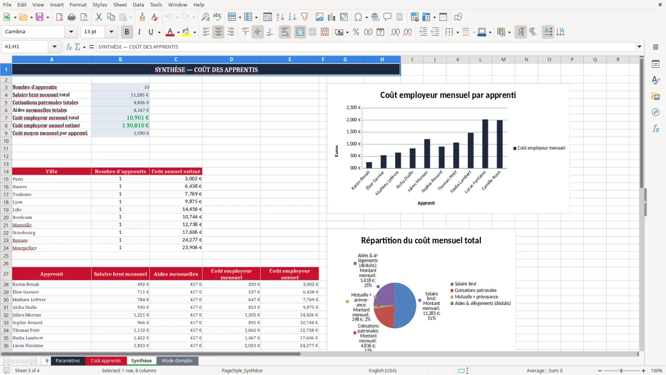The height and width of the screenshot is (375, 666).
Task: Open the Format menu
Action: [78, 4]
